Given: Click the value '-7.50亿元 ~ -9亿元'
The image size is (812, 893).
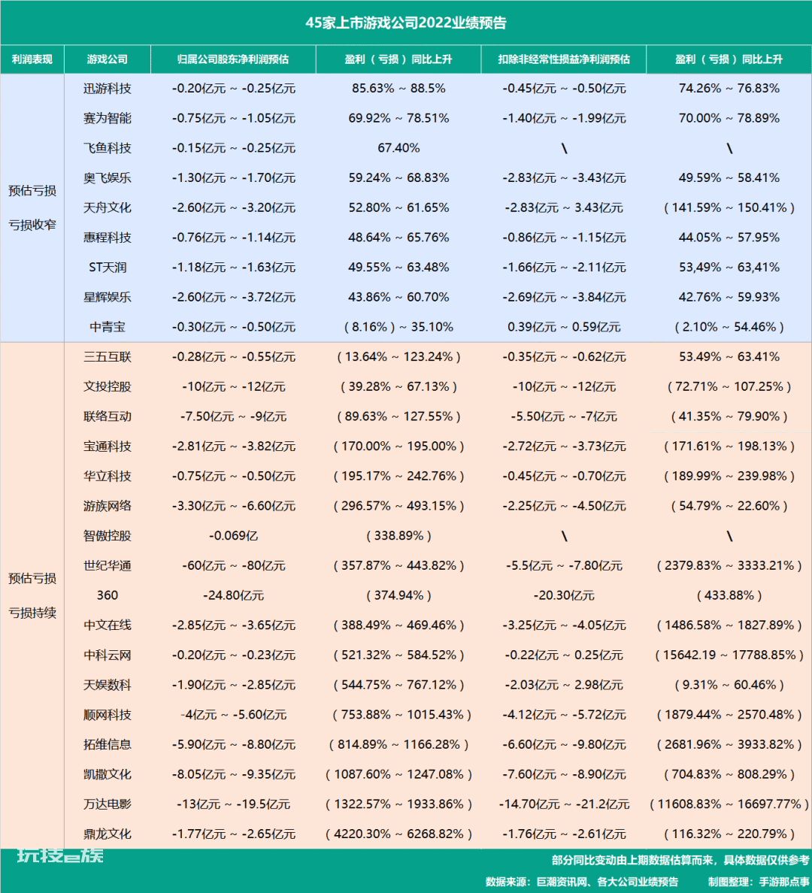Looking at the screenshot, I should (x=233, y=416).
